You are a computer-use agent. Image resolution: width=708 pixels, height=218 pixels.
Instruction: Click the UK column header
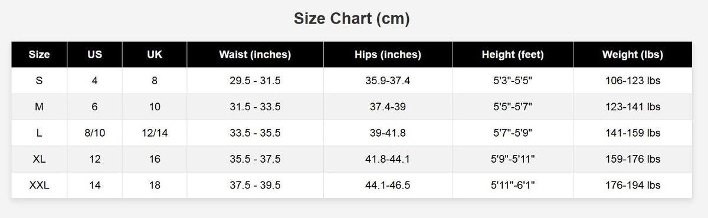(x=155, y=55)
